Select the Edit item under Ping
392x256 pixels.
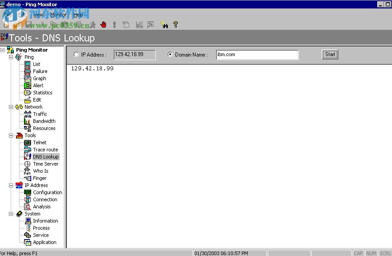(x=37, y=100)
